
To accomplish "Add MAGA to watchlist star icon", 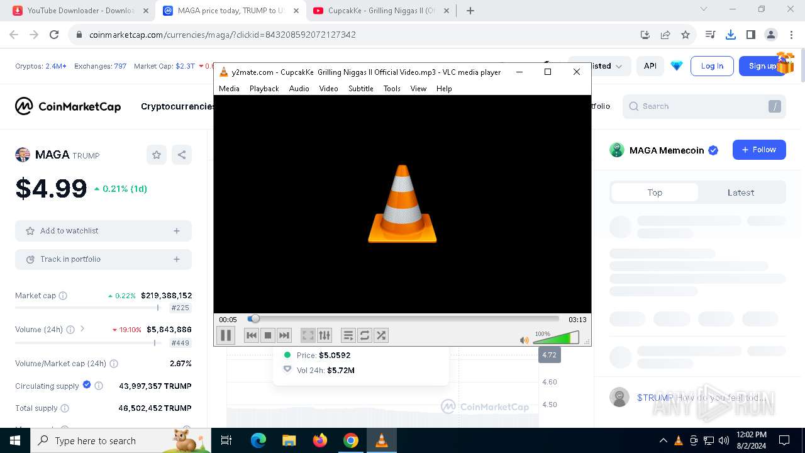I will click(157, 155).
